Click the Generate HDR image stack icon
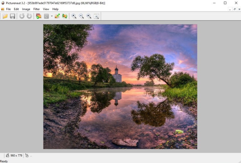The image size is (241, 163). [x=39, y=16]
